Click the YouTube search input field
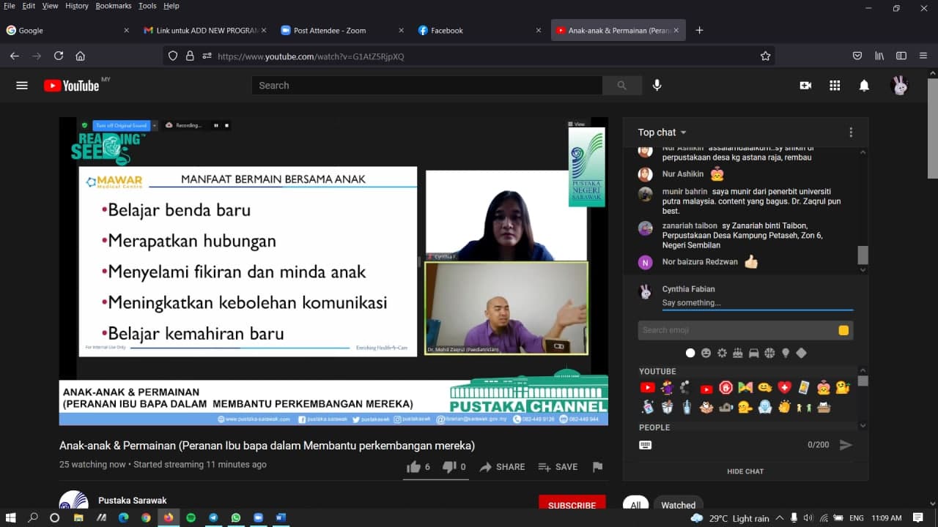 (427, 86)
